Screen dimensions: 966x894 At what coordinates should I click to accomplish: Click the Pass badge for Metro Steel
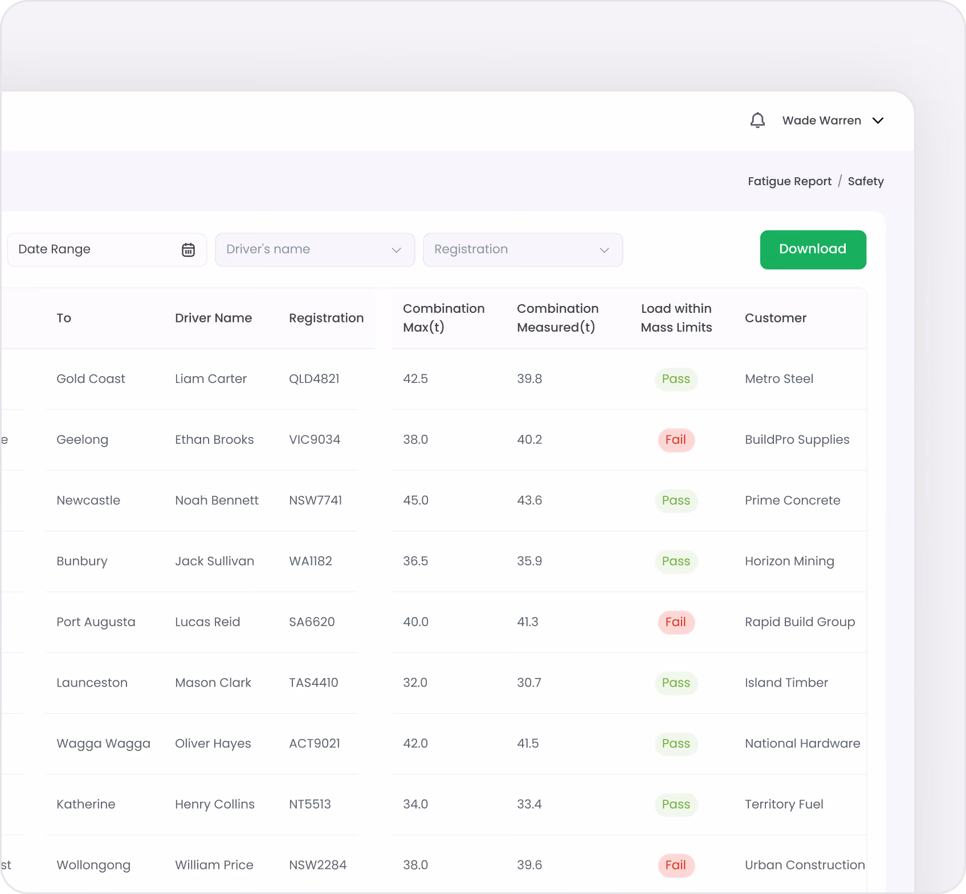(x=676, y=379)
